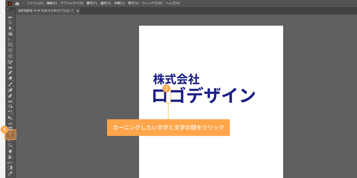The image size is (357, 178).
Task: Select the Eyedropper tool
Action: click(x=10, y=174)
